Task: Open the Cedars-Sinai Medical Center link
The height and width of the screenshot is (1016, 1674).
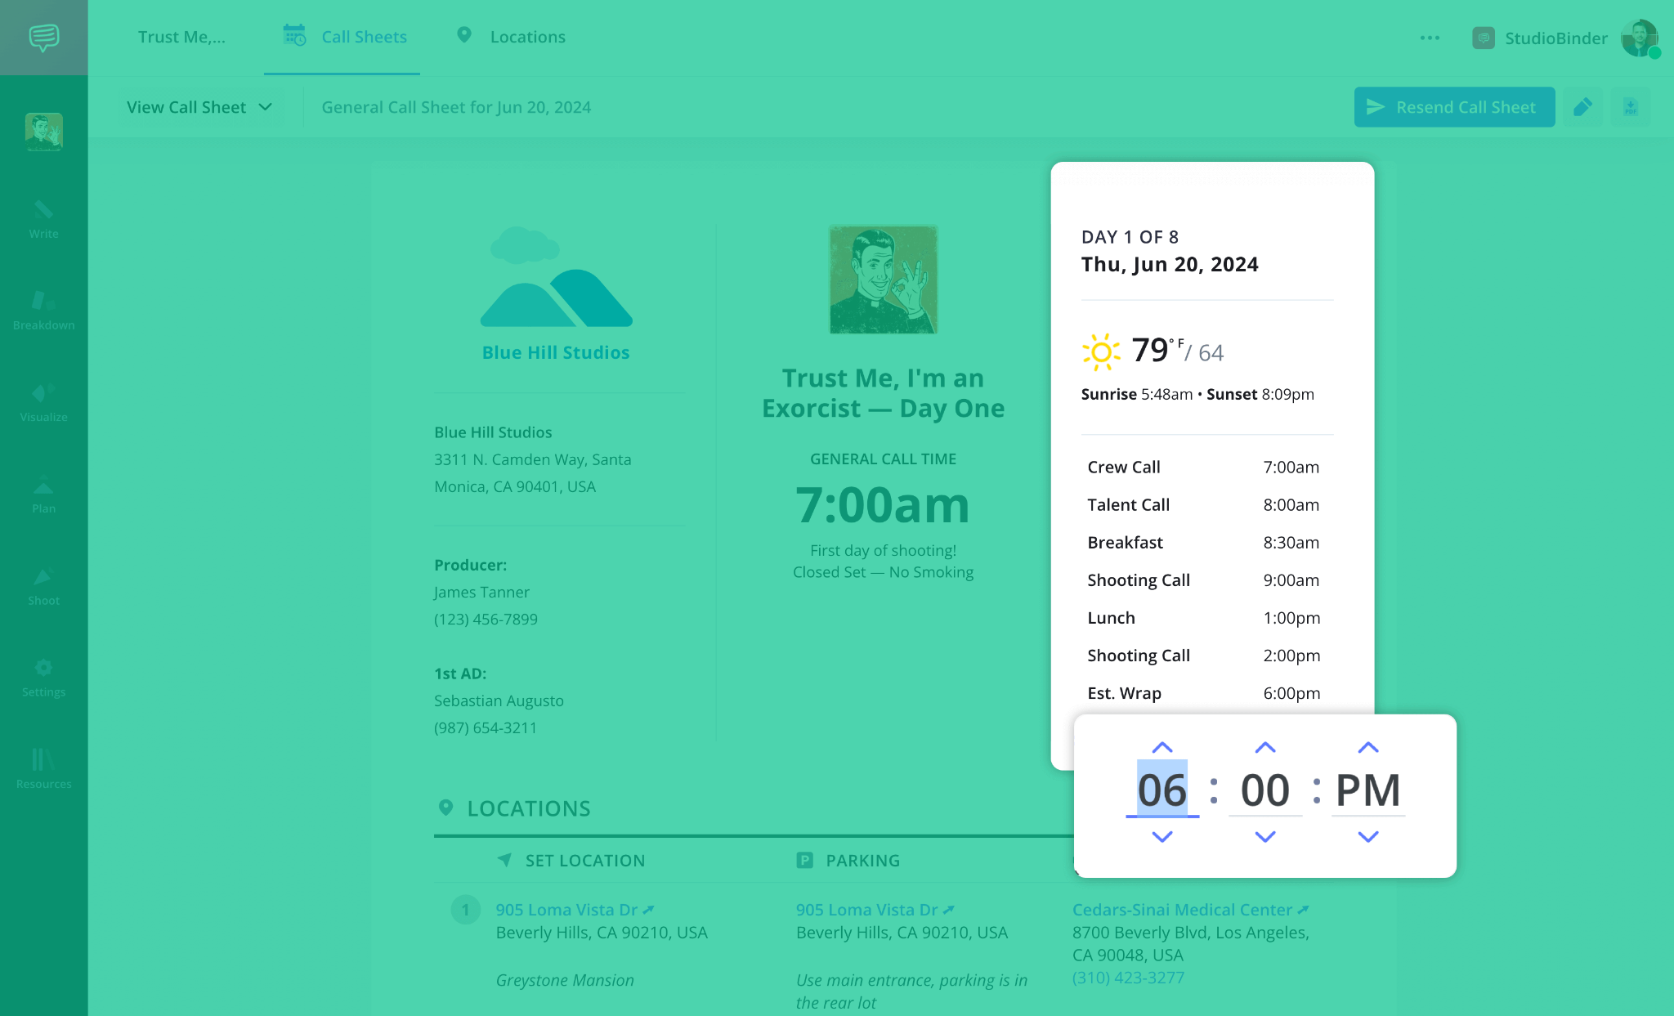Action: 1182,910
